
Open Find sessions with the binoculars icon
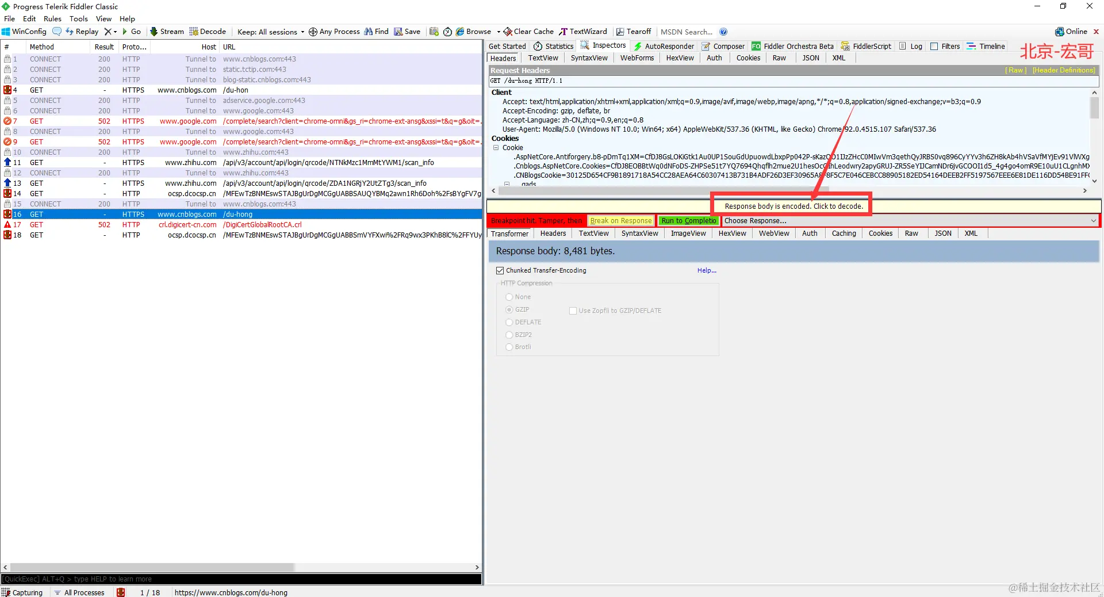pos(369,32)
